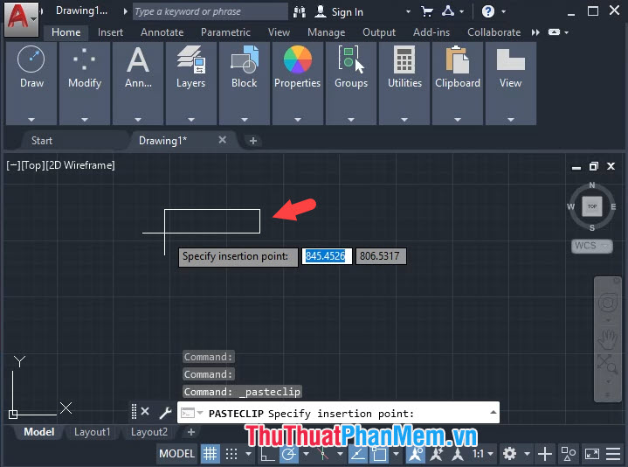Click the [2D Wireframe] visual style control
628x467 pixels.
pos(80,165)
